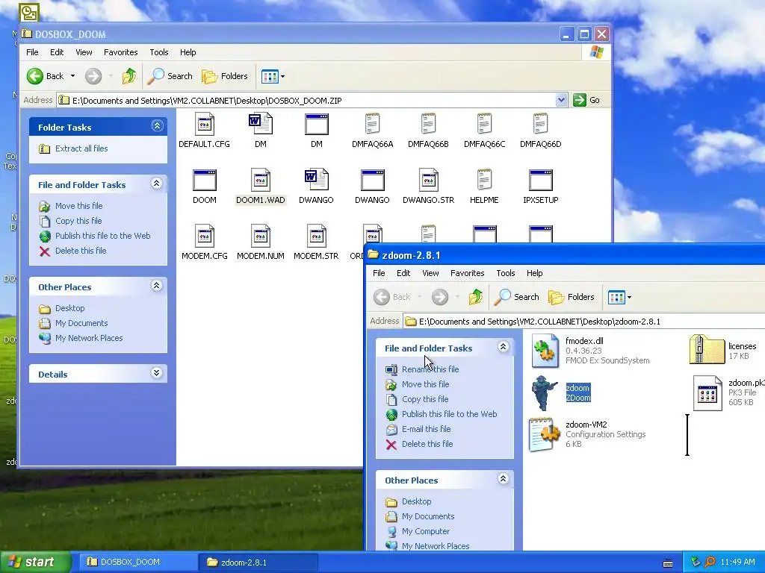Collapse the Folder Tasks panel
Screen dimensions: 765x573
[x=157, y=126]
